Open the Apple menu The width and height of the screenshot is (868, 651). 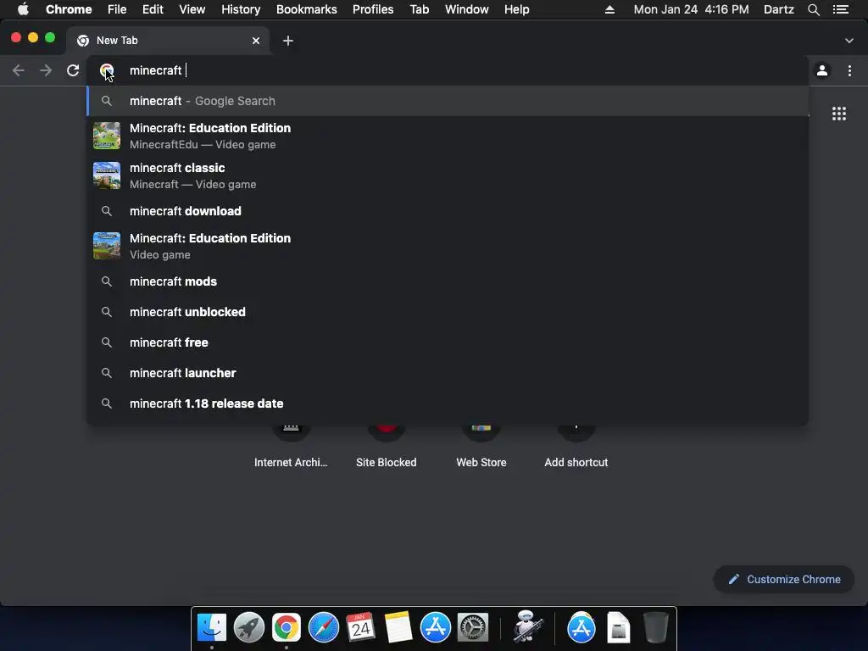coord(23,9)
